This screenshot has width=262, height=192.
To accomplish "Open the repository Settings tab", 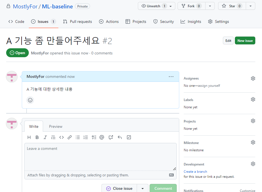I will coord(219,21).
